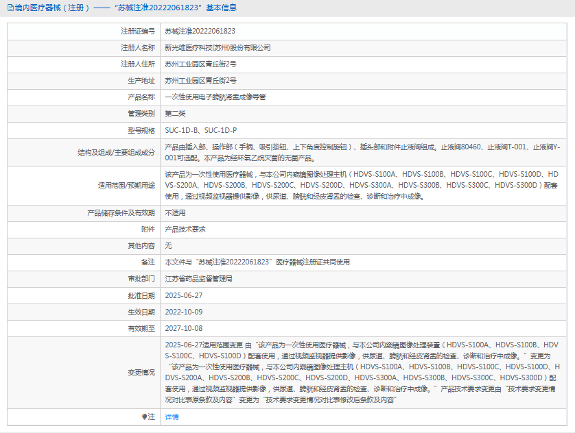Click the 变更情况 label
This screenshot has width=575, height=433.
coord(141,372)
